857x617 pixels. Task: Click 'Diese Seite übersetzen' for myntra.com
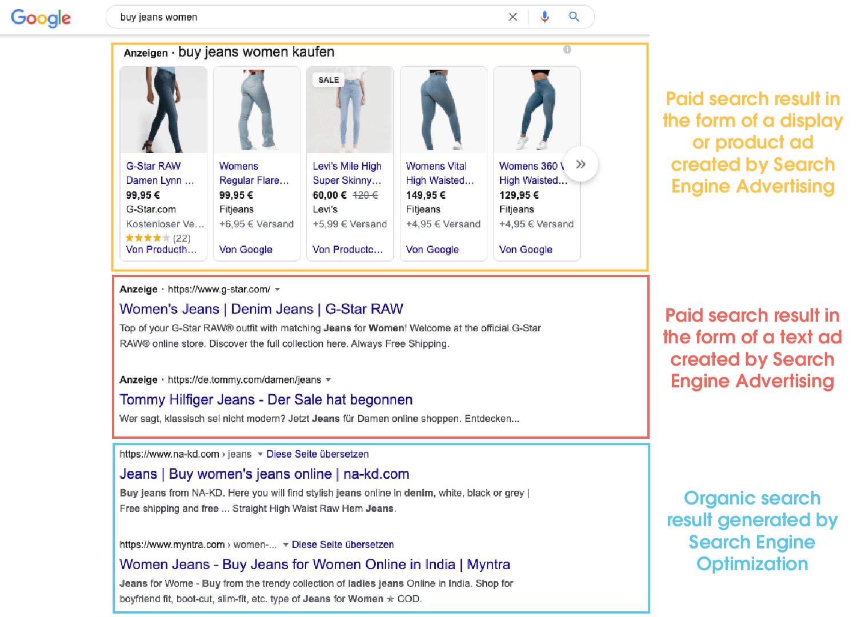tap(343, 545)
